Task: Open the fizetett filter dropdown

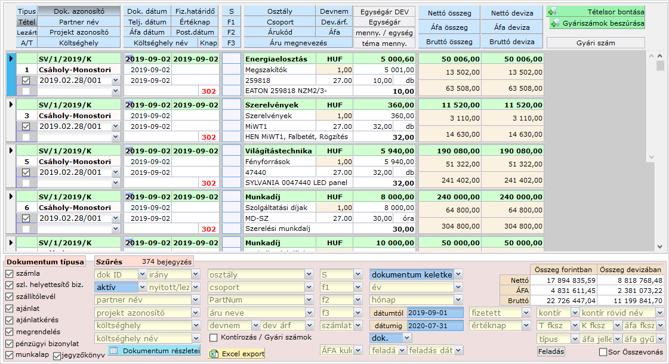Action: tap(526, 313)
